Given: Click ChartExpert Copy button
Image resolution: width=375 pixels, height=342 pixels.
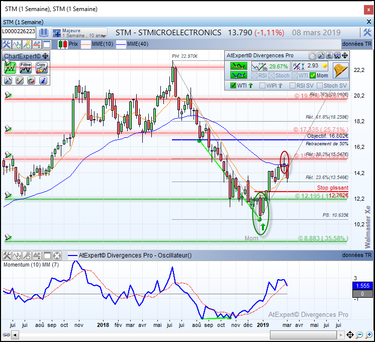Looking at the screenshot, I should (x=41, y=68).
